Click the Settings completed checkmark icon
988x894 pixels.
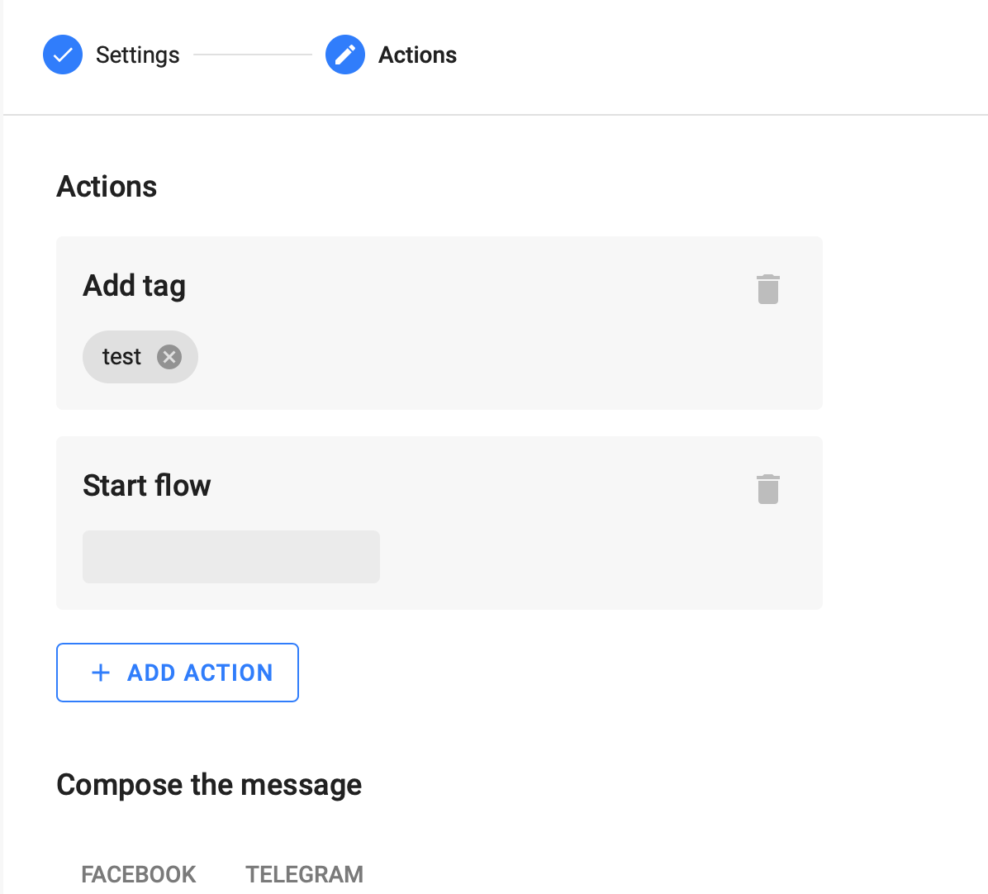click(63, 55)
